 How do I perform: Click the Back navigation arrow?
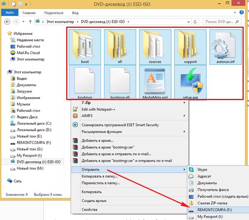click(x=7, y=22)
